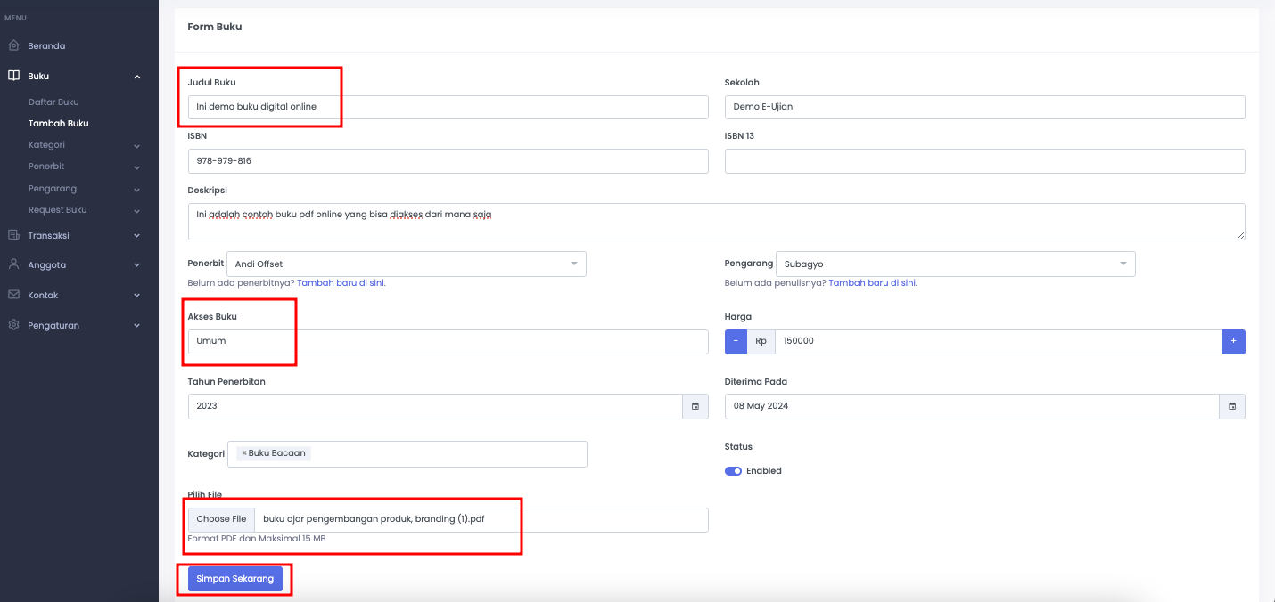Viewport: 1275px width, 602px height.
Task: Expand the Kategori submenu in sidebar
Action: tap(136, 145)
